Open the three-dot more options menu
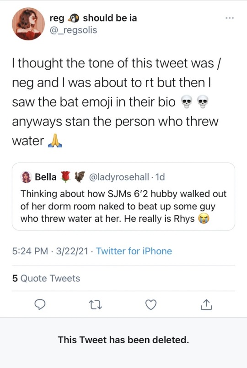Screen dimensions: 247x368 click(230, 18)
